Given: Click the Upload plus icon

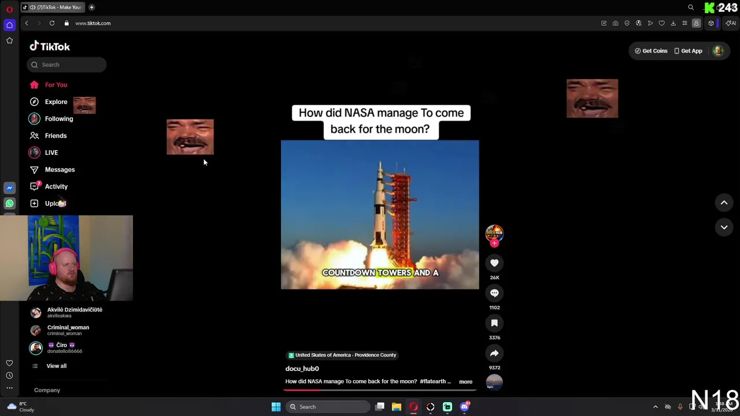Looking at the screenshot, I should 34,203.
